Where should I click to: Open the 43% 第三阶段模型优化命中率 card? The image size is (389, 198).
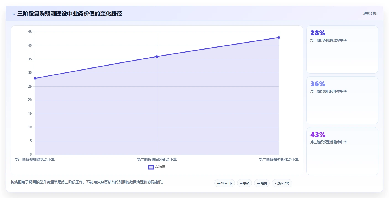coord(342,151)
